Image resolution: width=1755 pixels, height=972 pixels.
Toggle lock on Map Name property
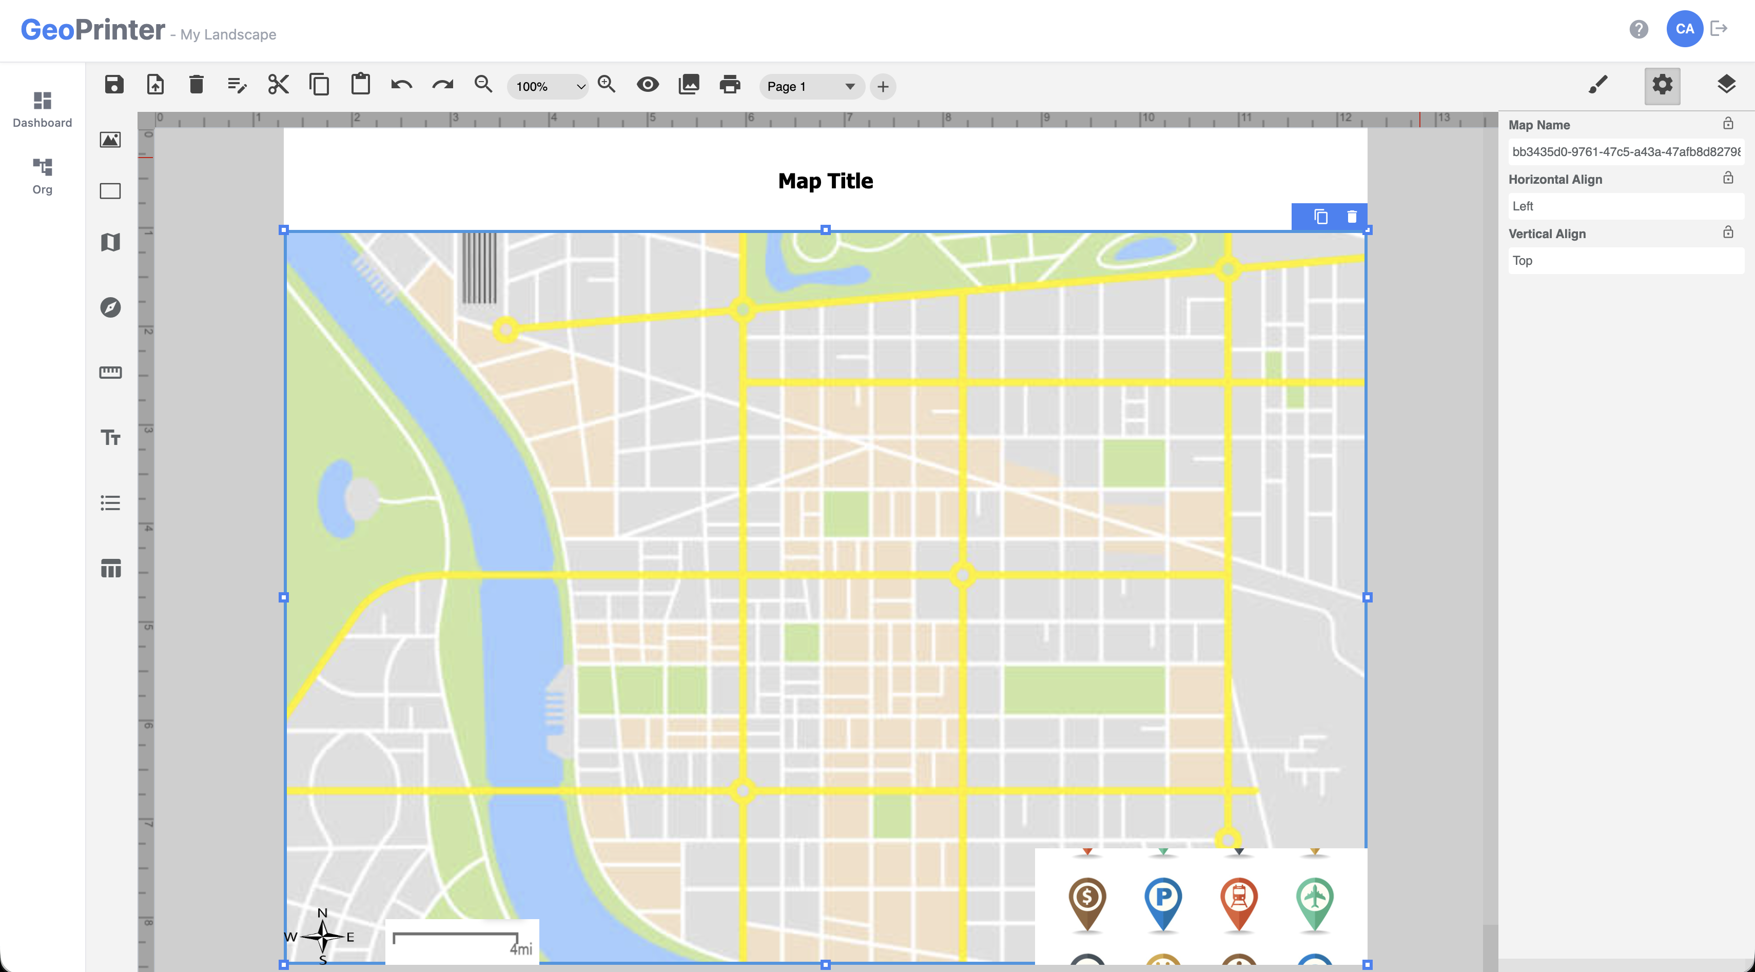click(1728, 123)
